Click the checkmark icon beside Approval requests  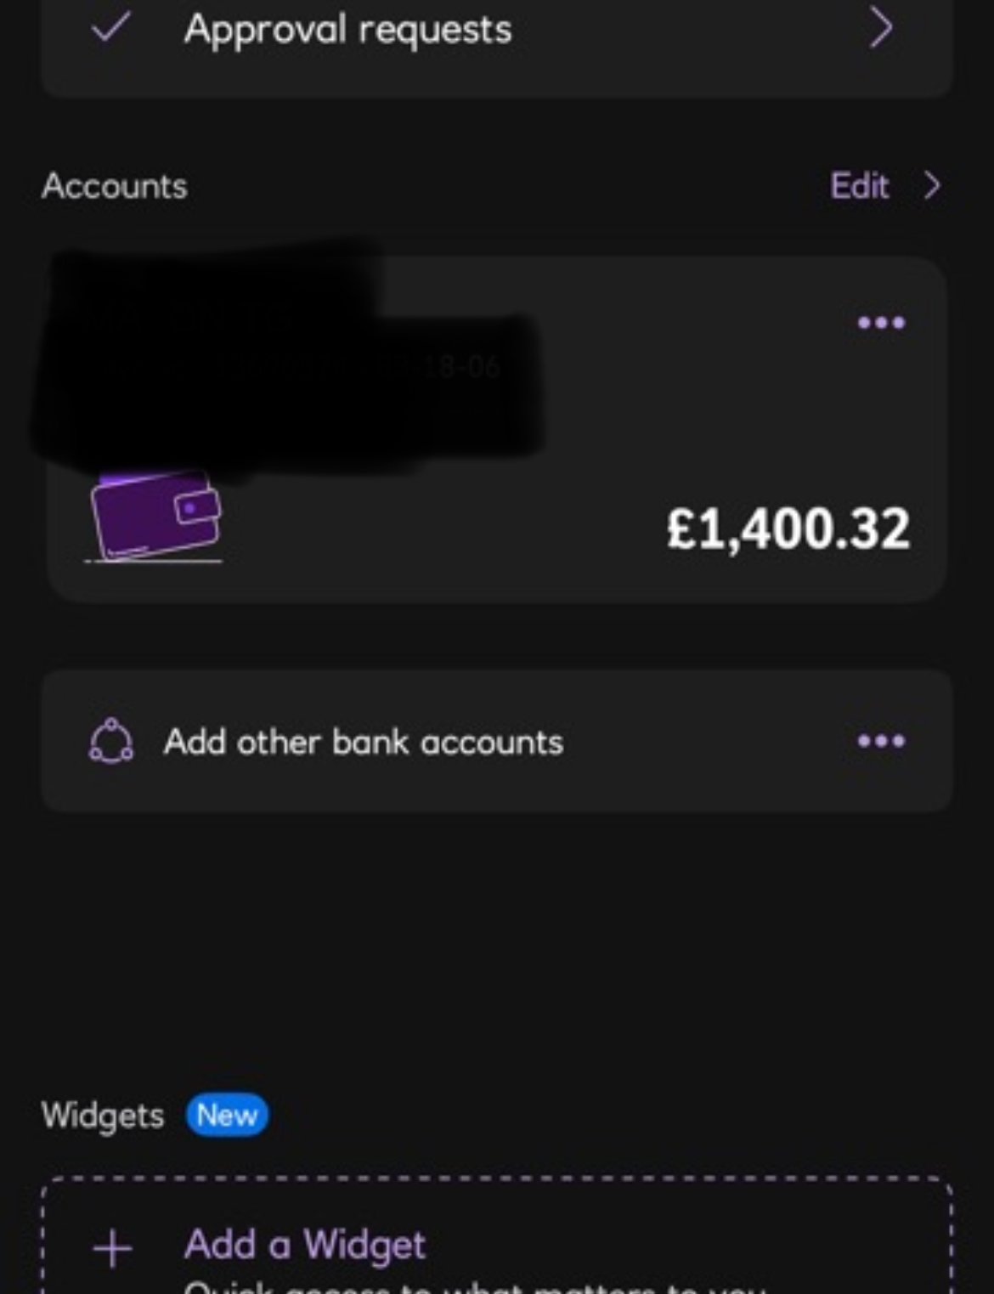[110, 27]
